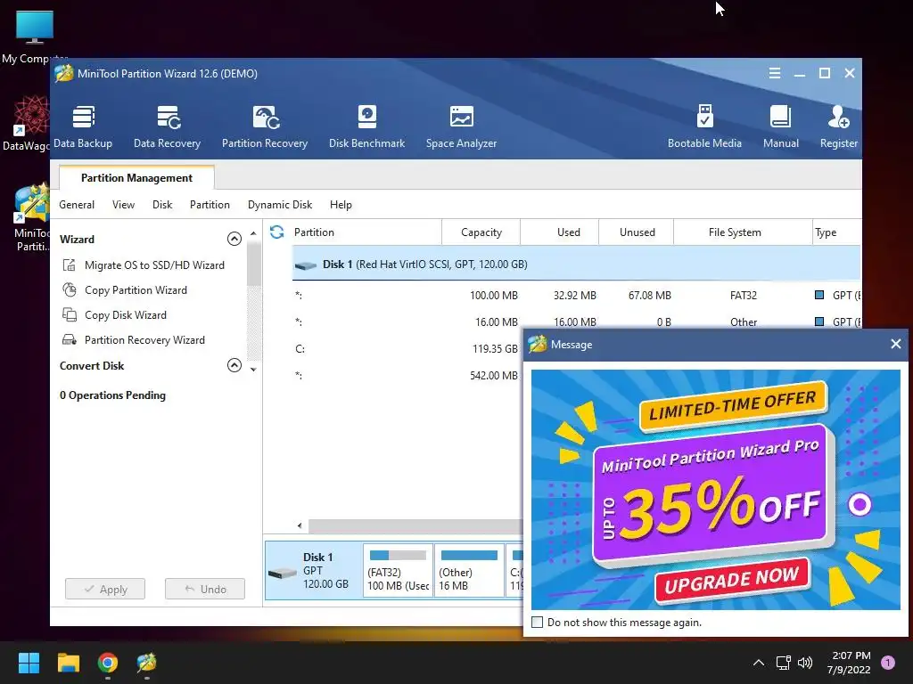Open volume control in system tray
The image size is (913, 684).
[805, 663]
